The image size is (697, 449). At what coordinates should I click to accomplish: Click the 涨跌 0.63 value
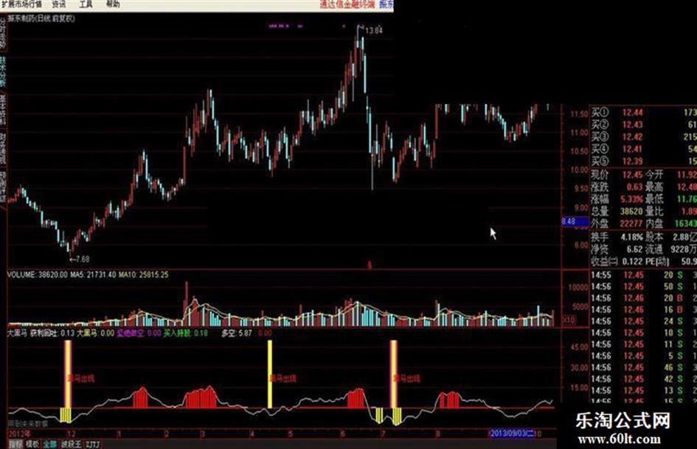(x=634, y=187)
